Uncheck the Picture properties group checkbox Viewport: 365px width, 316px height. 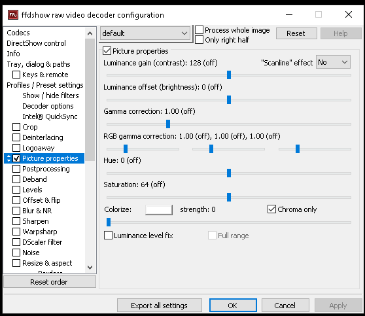point(107,51)
